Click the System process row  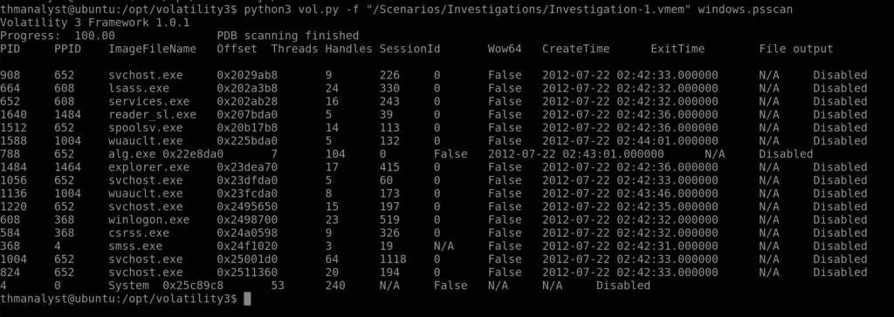click(325, 285)
